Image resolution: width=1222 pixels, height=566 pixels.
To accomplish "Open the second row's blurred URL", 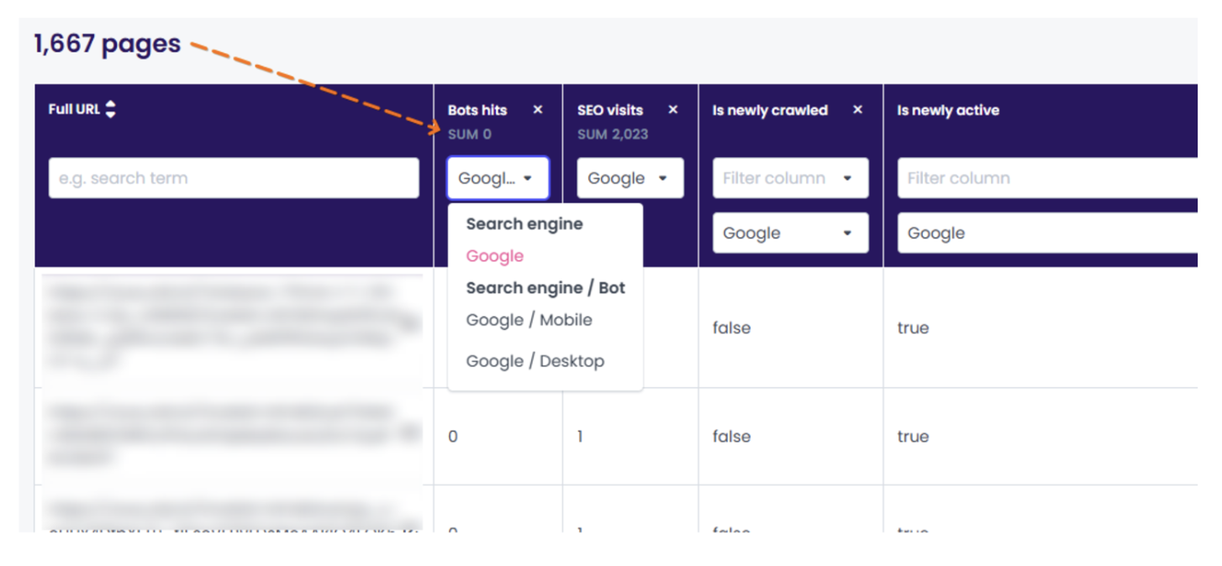I will coord(233,436).
